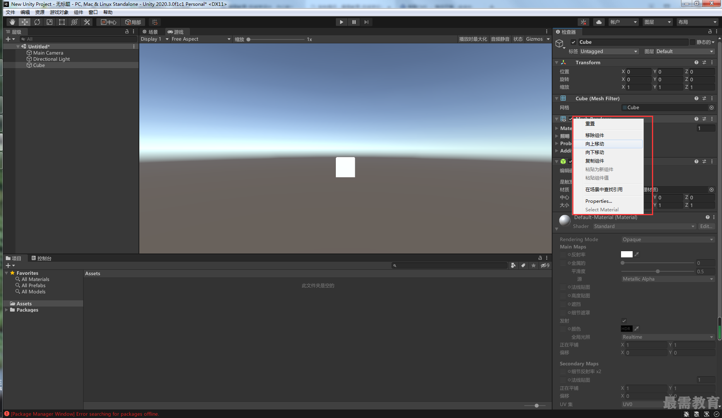Image resolution: width=722 pixels, height=418 pixels.
Task: Open Display 1 dropdown
Action: (155, 39)
